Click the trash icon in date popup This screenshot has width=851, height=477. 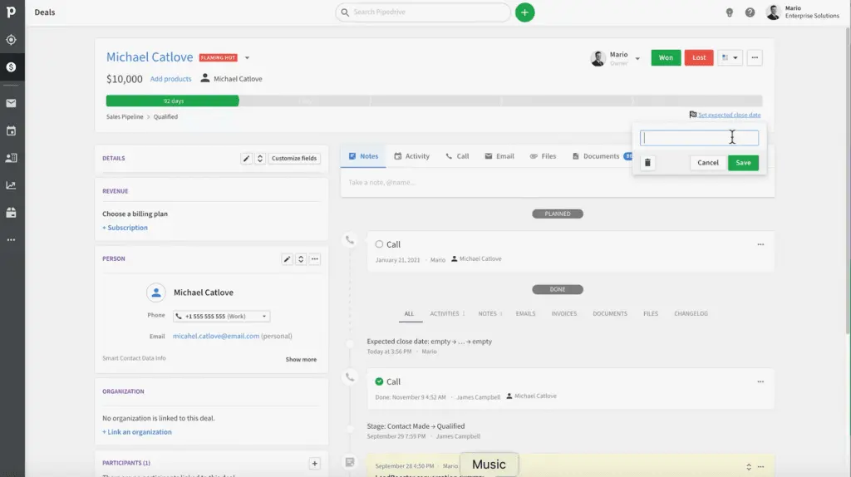(x=647, y=163)
